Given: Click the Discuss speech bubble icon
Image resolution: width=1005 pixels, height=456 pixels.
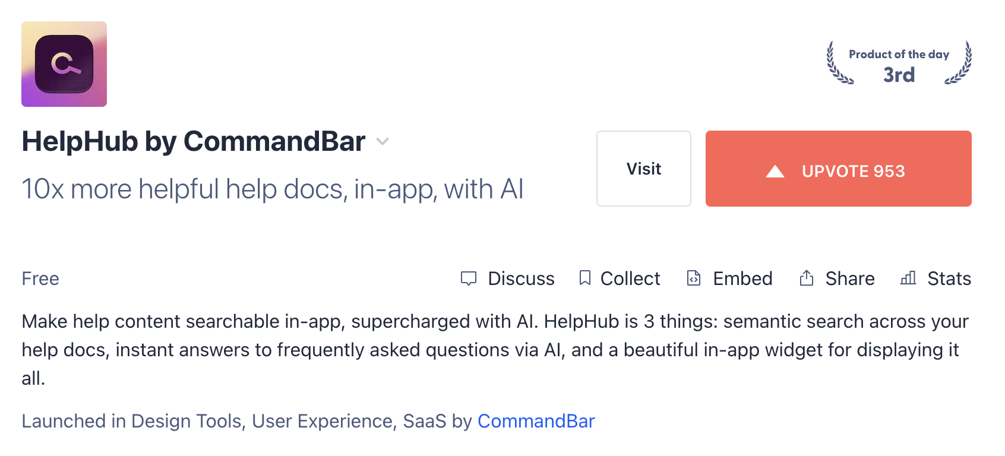Looking at the screenshot, I should click(469, 278).
